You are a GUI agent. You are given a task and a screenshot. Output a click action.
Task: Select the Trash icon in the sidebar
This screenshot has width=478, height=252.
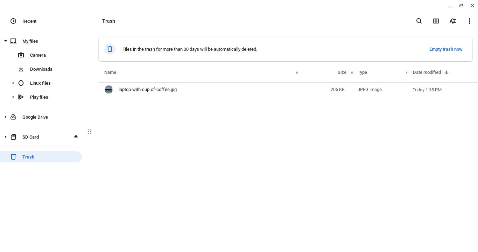click(x=13, y=157)
